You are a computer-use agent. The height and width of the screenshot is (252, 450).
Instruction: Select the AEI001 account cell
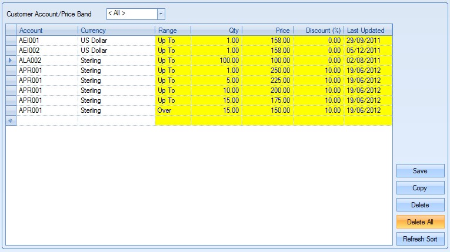[x=47, y=41]
